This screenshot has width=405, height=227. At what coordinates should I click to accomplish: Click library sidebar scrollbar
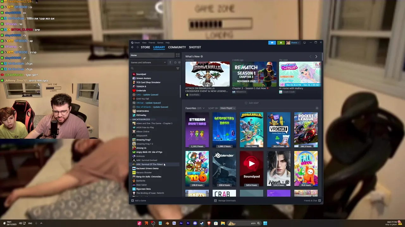point(180,91)
